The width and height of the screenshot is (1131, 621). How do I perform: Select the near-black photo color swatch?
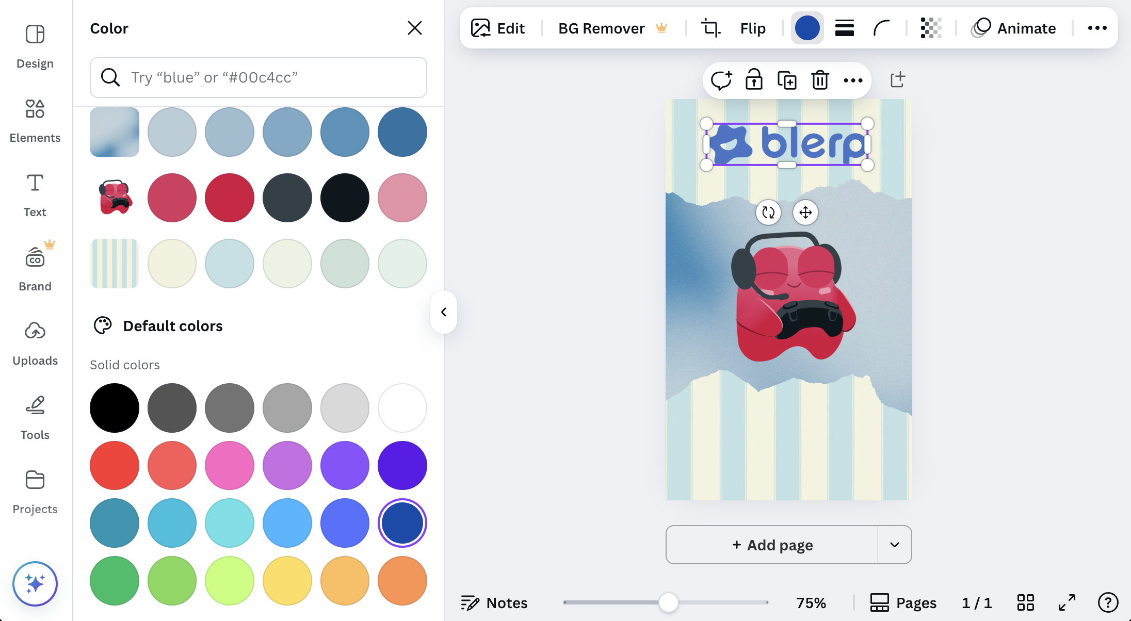point(345,198)
